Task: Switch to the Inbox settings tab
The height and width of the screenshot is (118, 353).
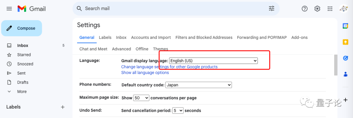Action: (x=121, y=37)
